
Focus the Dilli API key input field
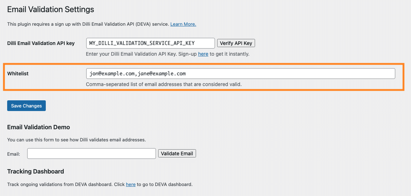(x=151, y=43)
